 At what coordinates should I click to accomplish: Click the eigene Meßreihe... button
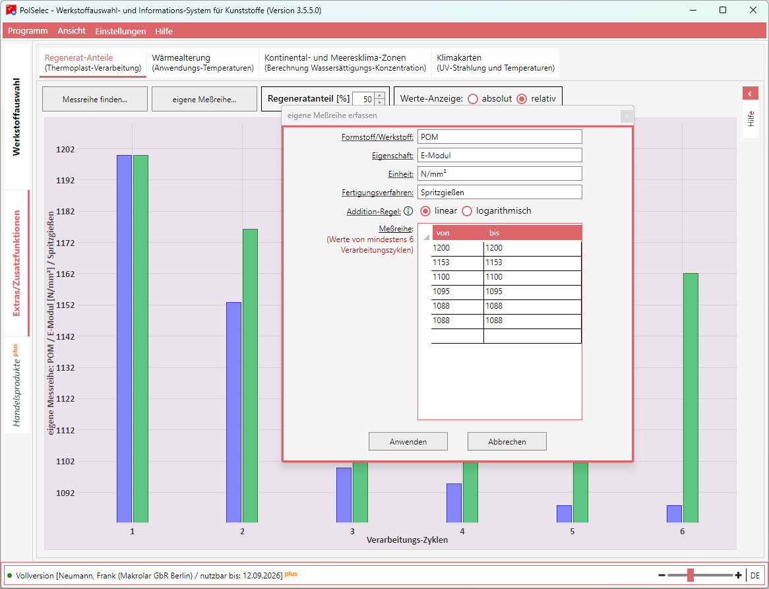[204, 99]
